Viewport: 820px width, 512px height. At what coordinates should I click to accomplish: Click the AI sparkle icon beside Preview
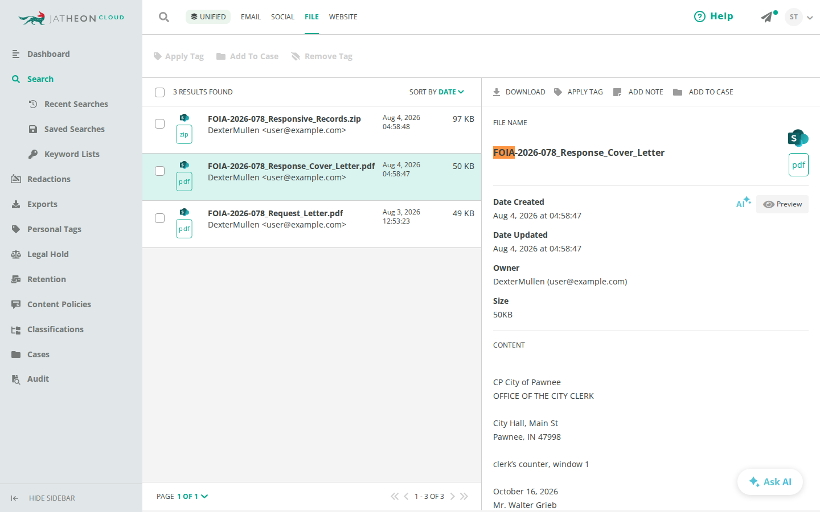[743, 203]
